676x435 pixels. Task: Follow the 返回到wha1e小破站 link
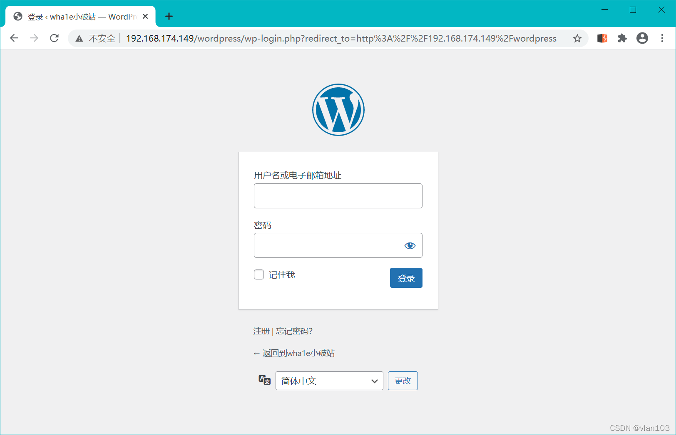point(294,353)
